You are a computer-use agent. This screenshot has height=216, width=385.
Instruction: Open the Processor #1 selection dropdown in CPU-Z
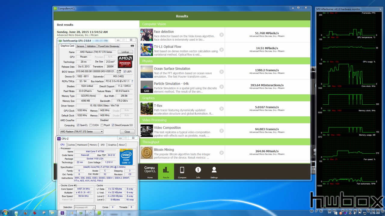tap(85, 207)
